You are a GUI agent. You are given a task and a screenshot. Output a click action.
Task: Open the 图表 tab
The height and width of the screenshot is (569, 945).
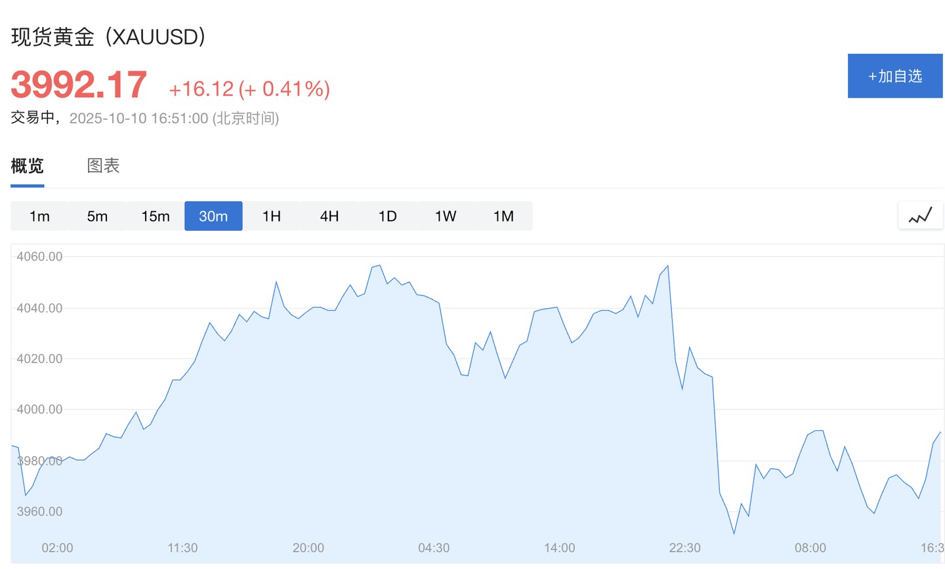click(103, 166)
